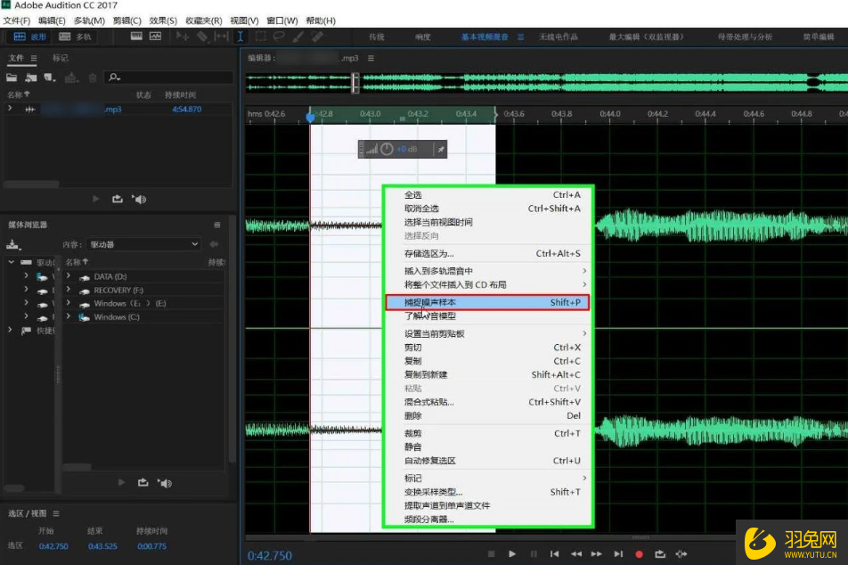
Task: Toggle loop playback in the transport bar
Action: (x=661, y=553)
